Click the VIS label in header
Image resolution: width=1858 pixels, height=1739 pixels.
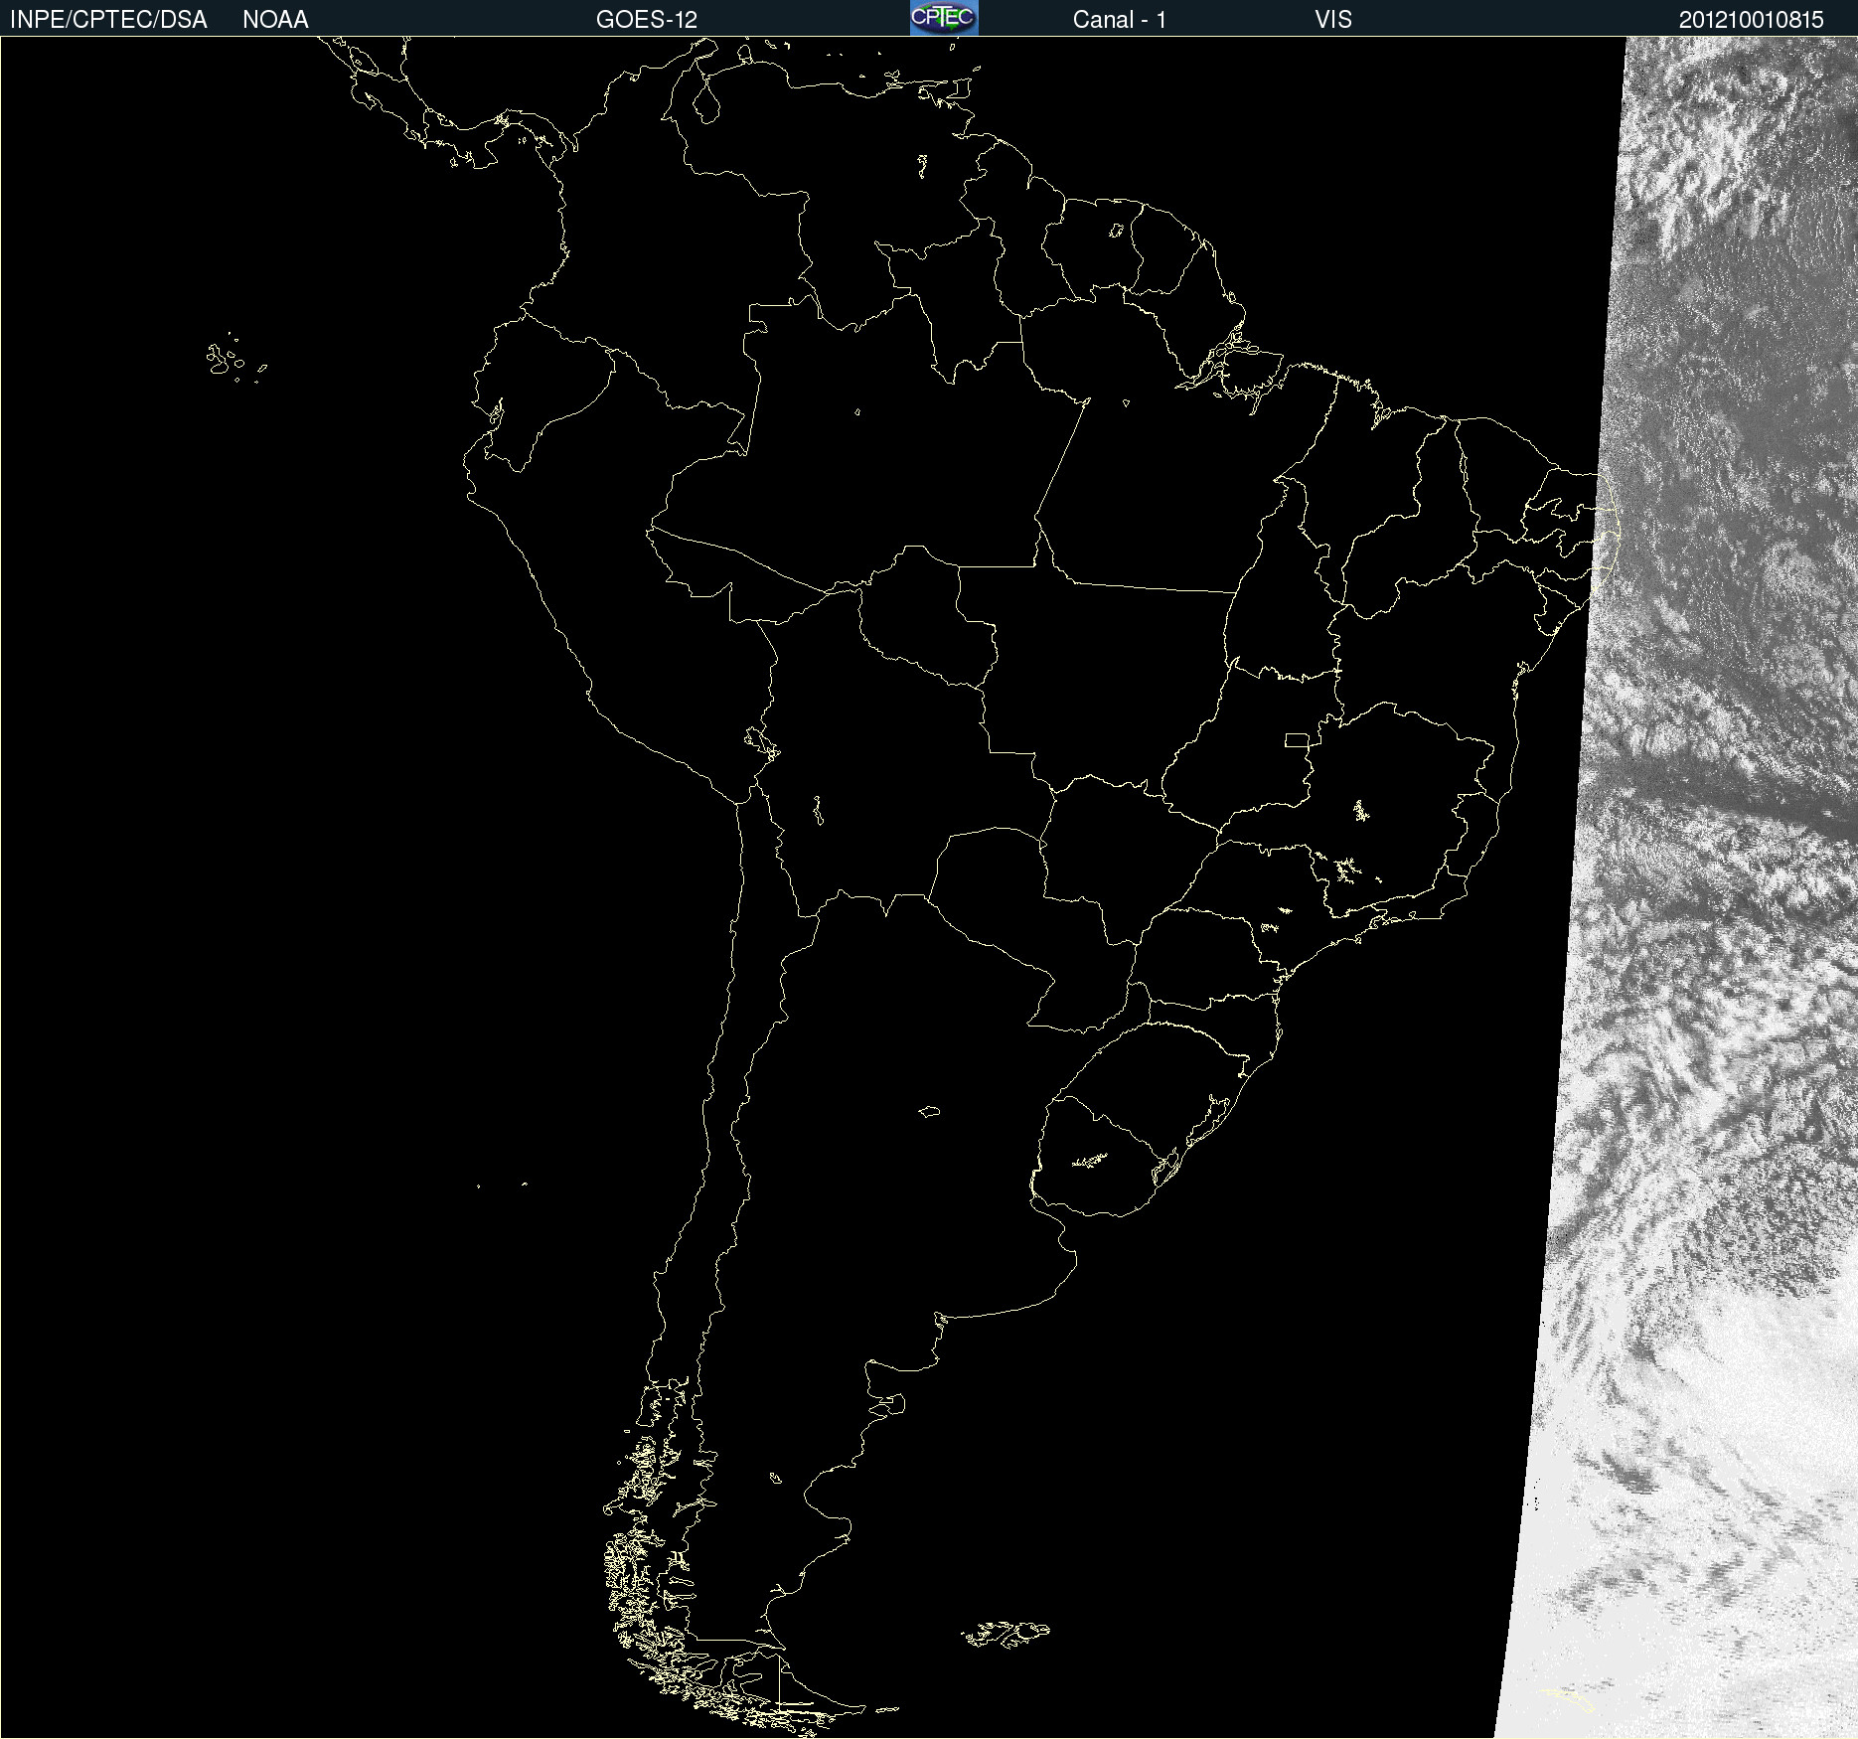pyautogui.click(x=1333, y=20)
